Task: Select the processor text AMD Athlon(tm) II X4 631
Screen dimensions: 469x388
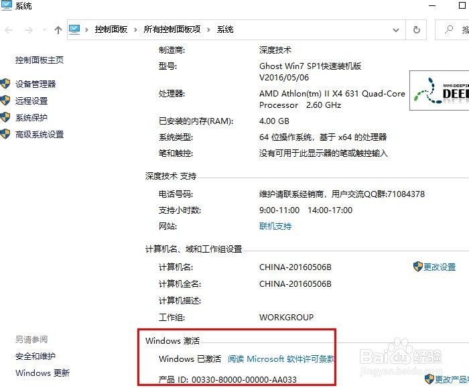Action: [x=309, y=94]
